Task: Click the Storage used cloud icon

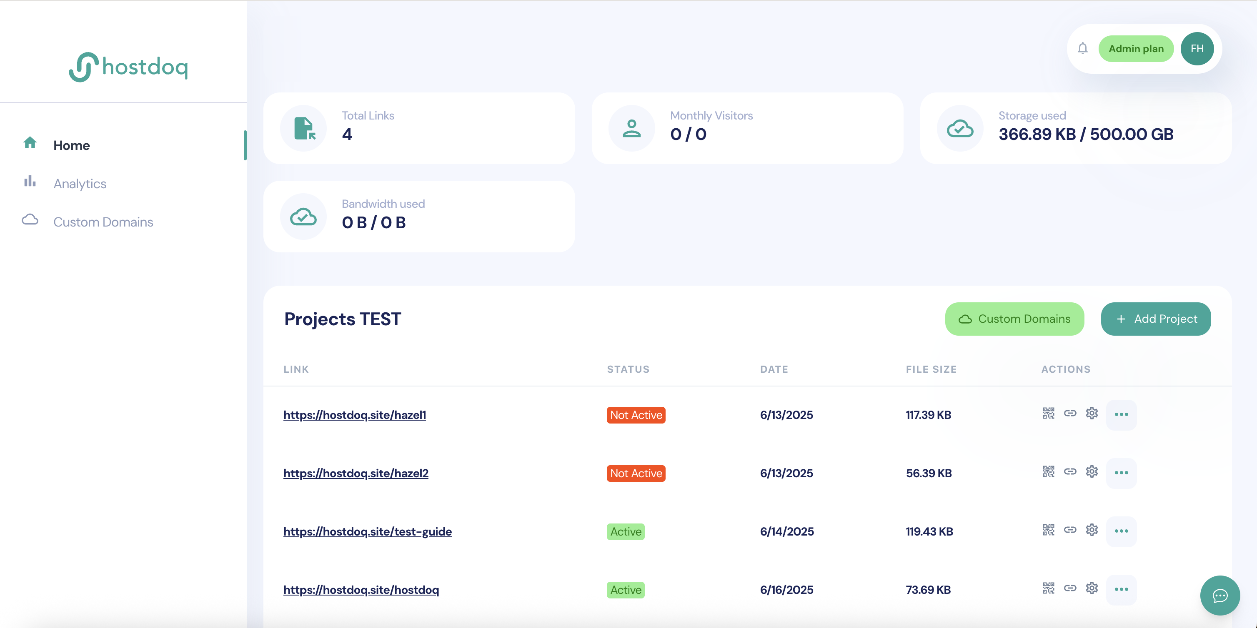Action: tap(960, 129)
